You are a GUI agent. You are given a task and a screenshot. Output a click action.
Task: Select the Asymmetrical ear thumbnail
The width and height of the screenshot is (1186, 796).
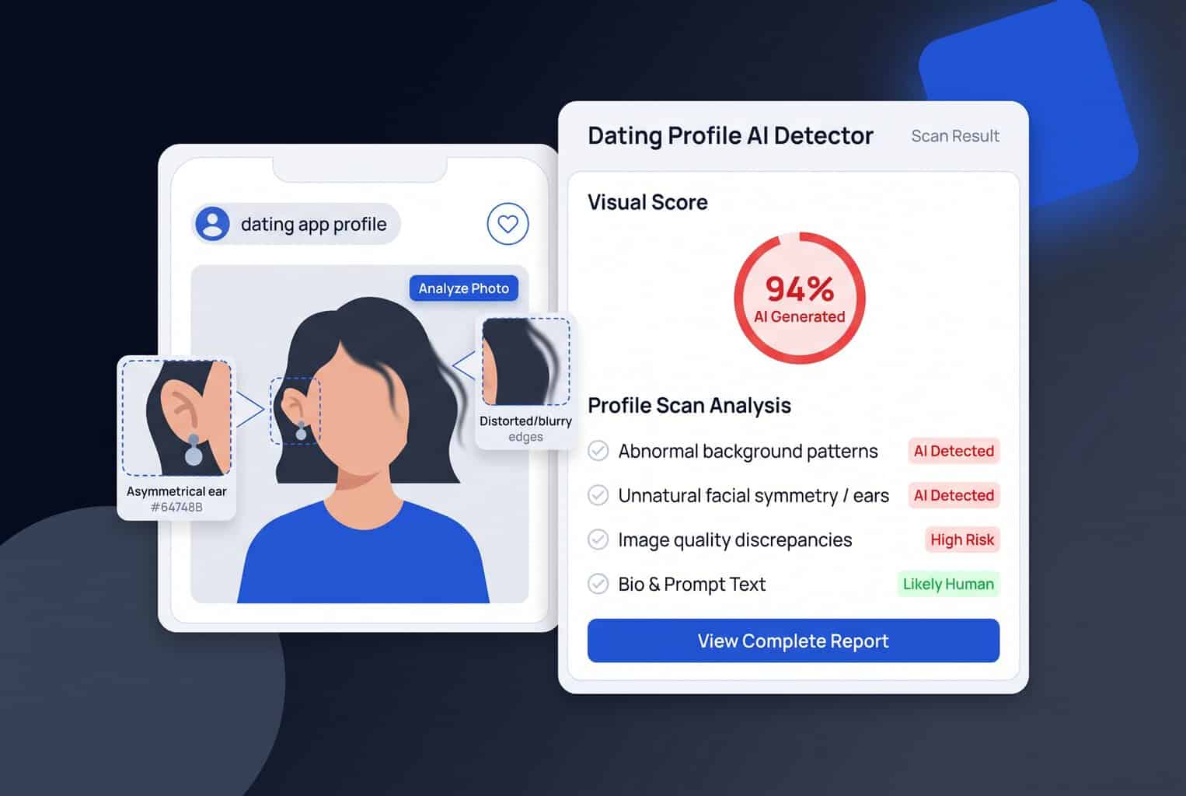(177, 417)
